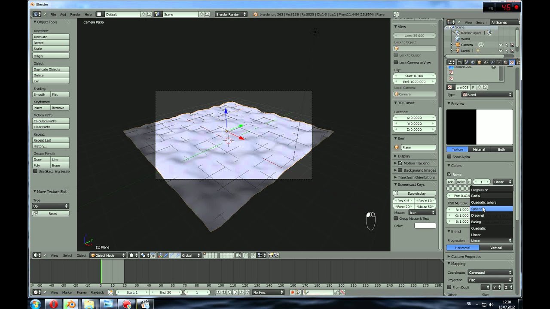This screenshot has height=309, width=550.
Task: Check Group Mouse & Text option
Action: (x=396, y=218)
